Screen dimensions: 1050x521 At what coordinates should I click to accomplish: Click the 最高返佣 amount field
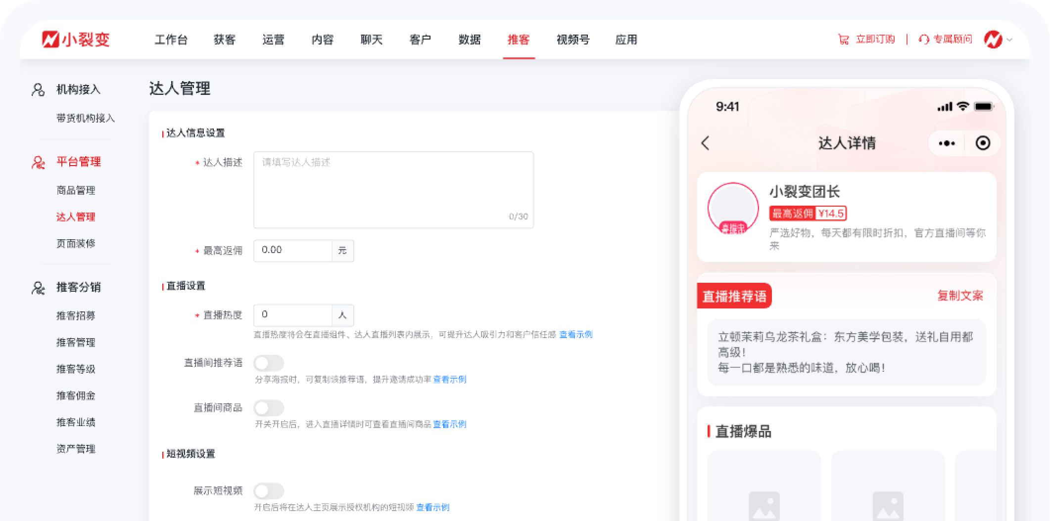point(292,251)
